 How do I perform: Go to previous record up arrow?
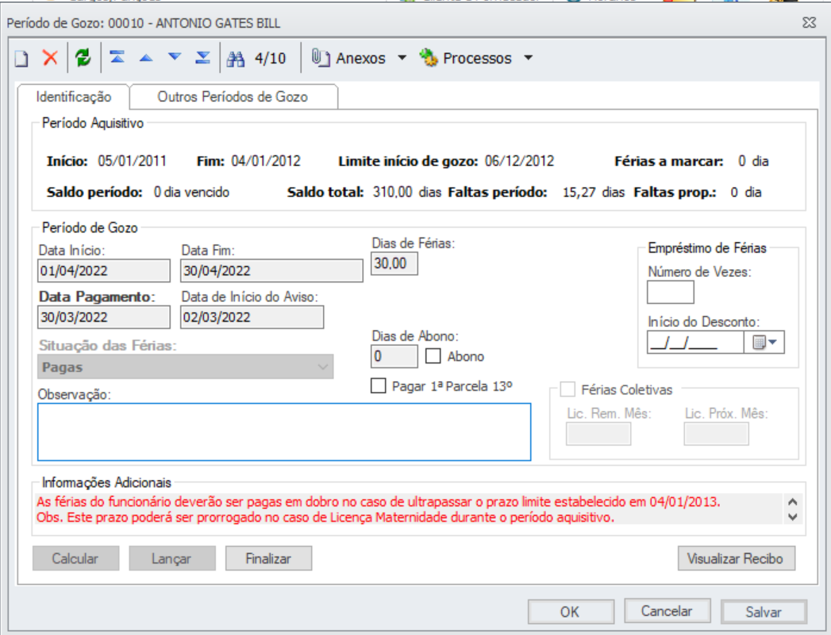pos(146,58)
